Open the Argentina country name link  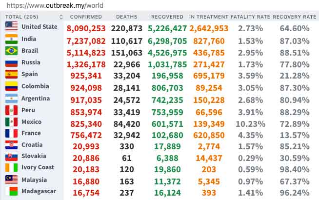pos(36,98)
